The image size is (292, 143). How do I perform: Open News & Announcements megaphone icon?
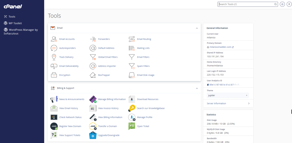[x=54, y=99]
